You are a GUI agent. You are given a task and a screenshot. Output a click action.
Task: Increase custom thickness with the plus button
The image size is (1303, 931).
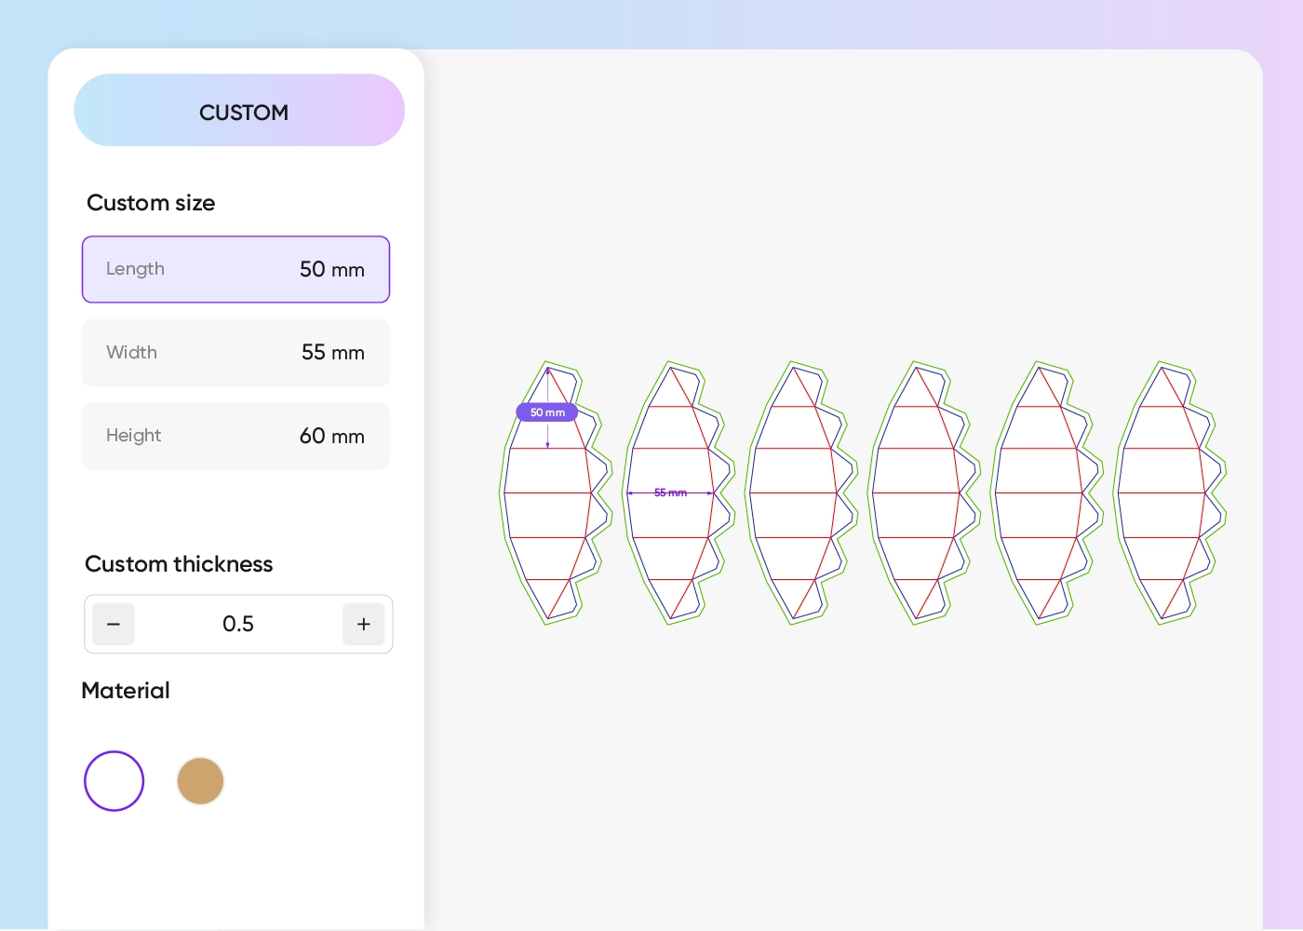[363, 624]
